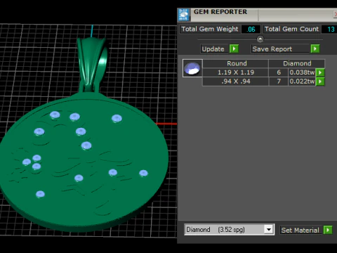Click green arrow on the 0.038tw row
The image size is (337, 253).
[320, 72]
